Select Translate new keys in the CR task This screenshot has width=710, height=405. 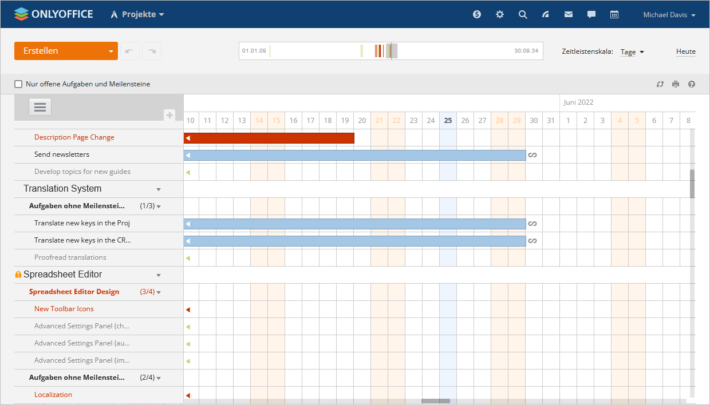click(82, 240)
